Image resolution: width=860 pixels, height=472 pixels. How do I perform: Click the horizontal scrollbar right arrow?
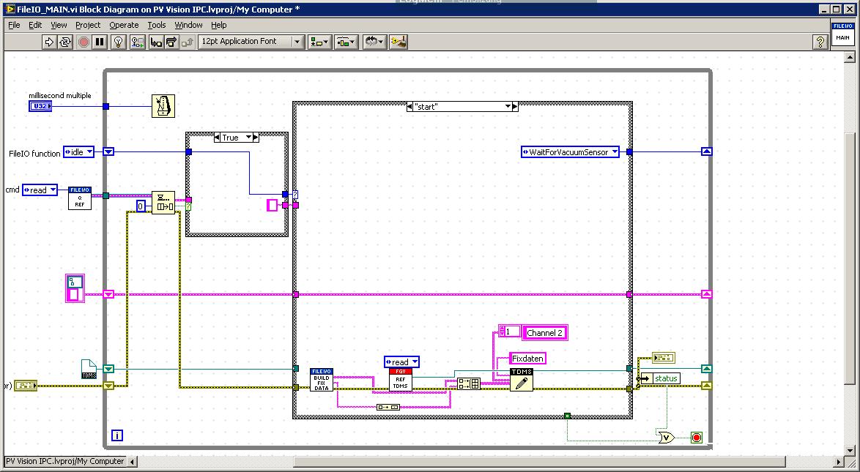(x=837, y=462)
